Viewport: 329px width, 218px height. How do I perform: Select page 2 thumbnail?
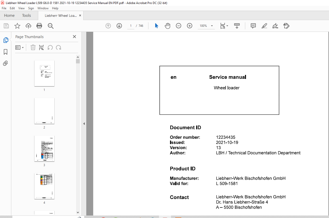click(x=44, y=111)
